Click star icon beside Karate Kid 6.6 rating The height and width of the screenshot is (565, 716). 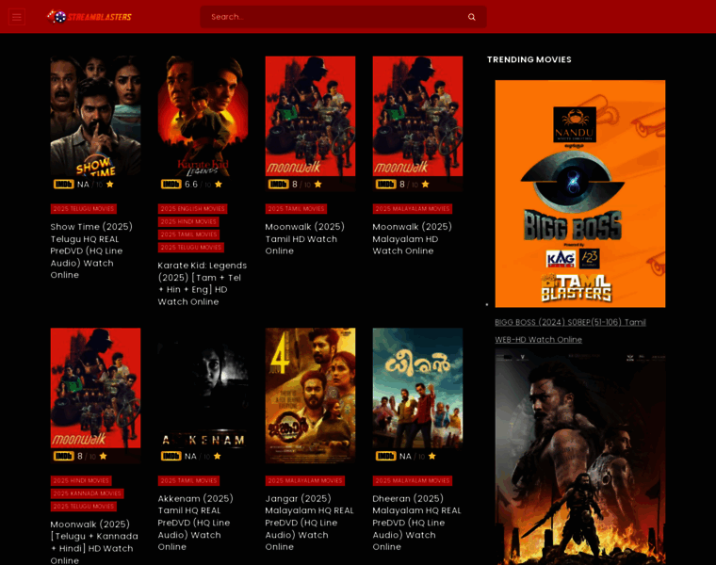click(x=219, y=184)
